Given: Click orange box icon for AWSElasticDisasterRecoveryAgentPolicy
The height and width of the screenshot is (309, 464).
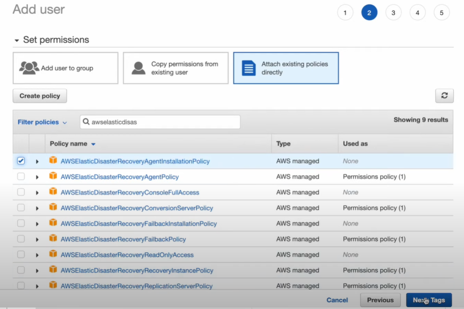Looking at the screenshot, I should tap(53, 176).
